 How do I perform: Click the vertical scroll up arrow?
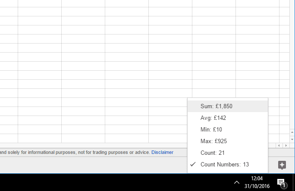click(x=292, y=132)
